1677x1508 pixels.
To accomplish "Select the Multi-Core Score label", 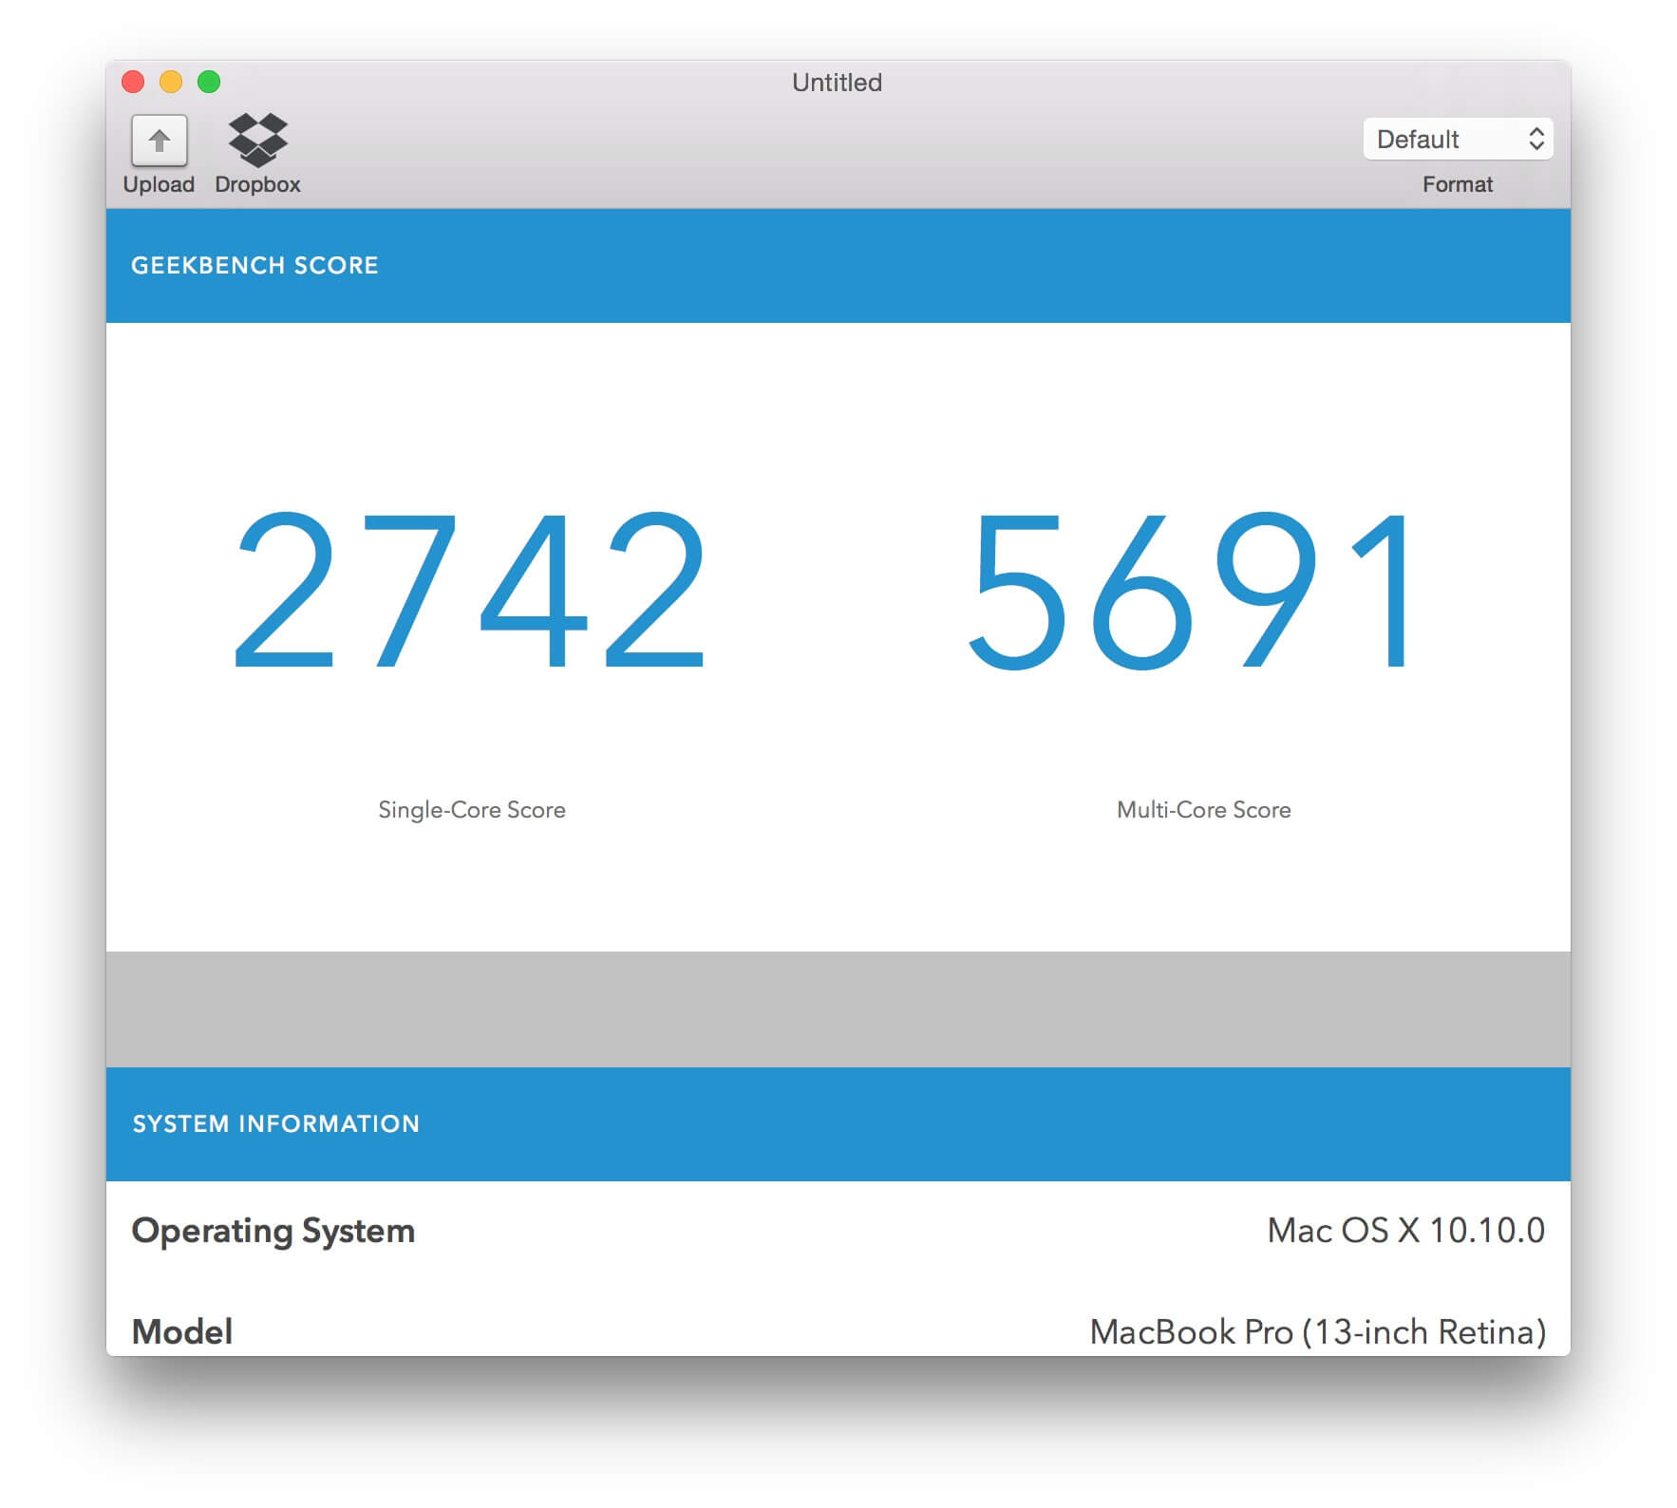I will [x=1204, y=809].
